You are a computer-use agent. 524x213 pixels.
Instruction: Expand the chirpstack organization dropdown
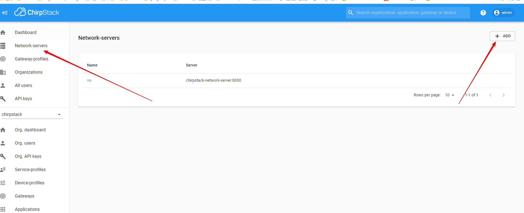coord(32,115)
